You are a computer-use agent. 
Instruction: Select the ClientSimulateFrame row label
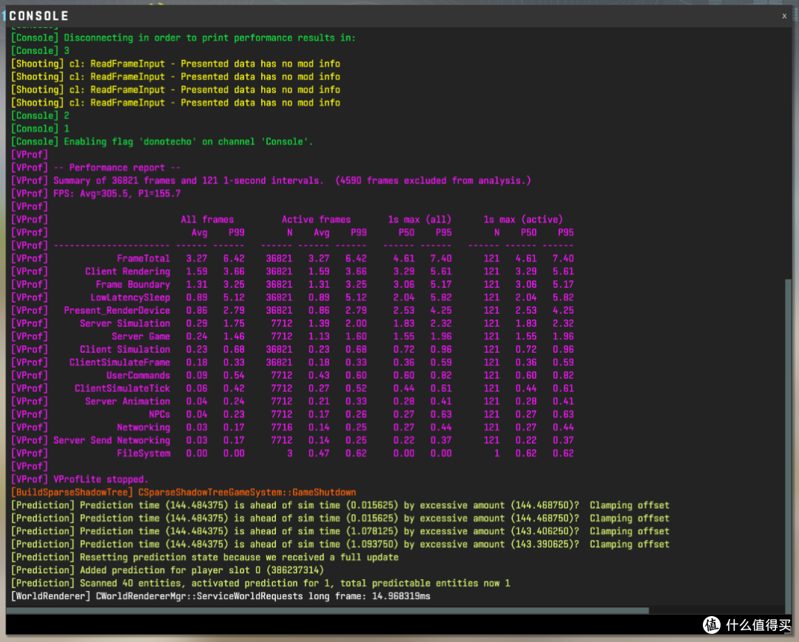(x=119, y=362)
